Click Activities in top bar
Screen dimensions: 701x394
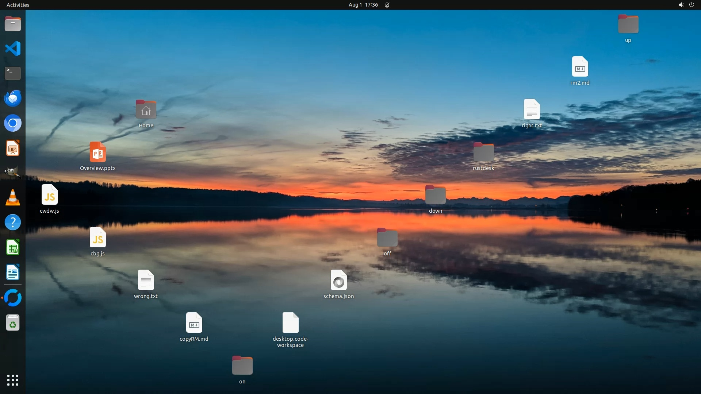[x=18, y=5]
